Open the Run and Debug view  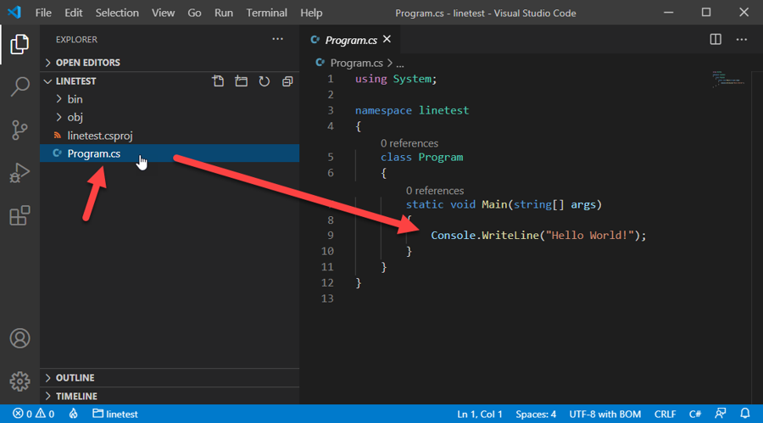[19, 173]
